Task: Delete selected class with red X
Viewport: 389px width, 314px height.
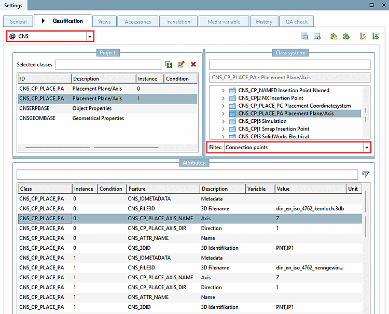Action: tap(193, 65)
